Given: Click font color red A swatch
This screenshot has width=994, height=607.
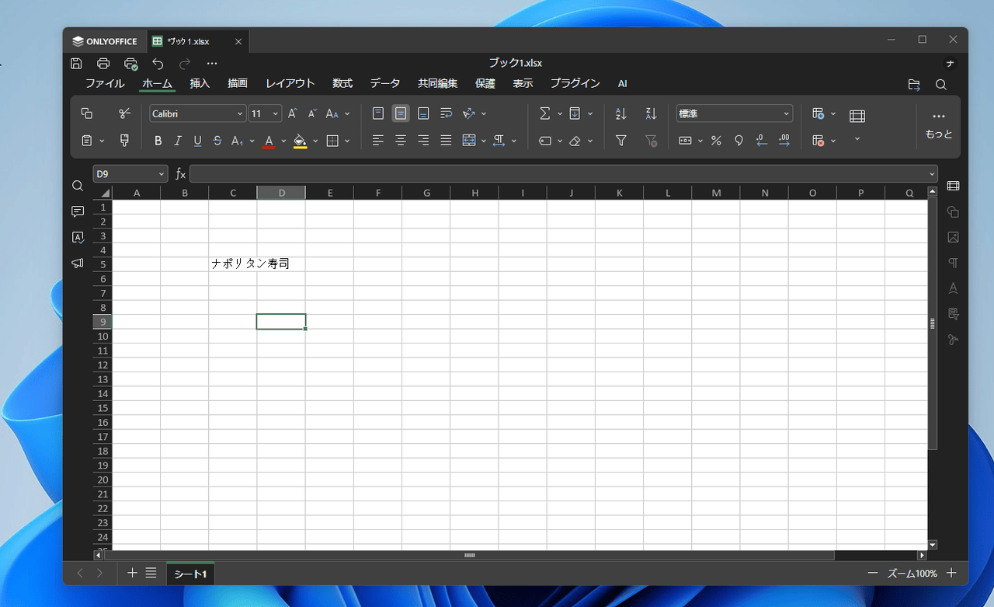Looking at the screenshot, I should (269, 141).
